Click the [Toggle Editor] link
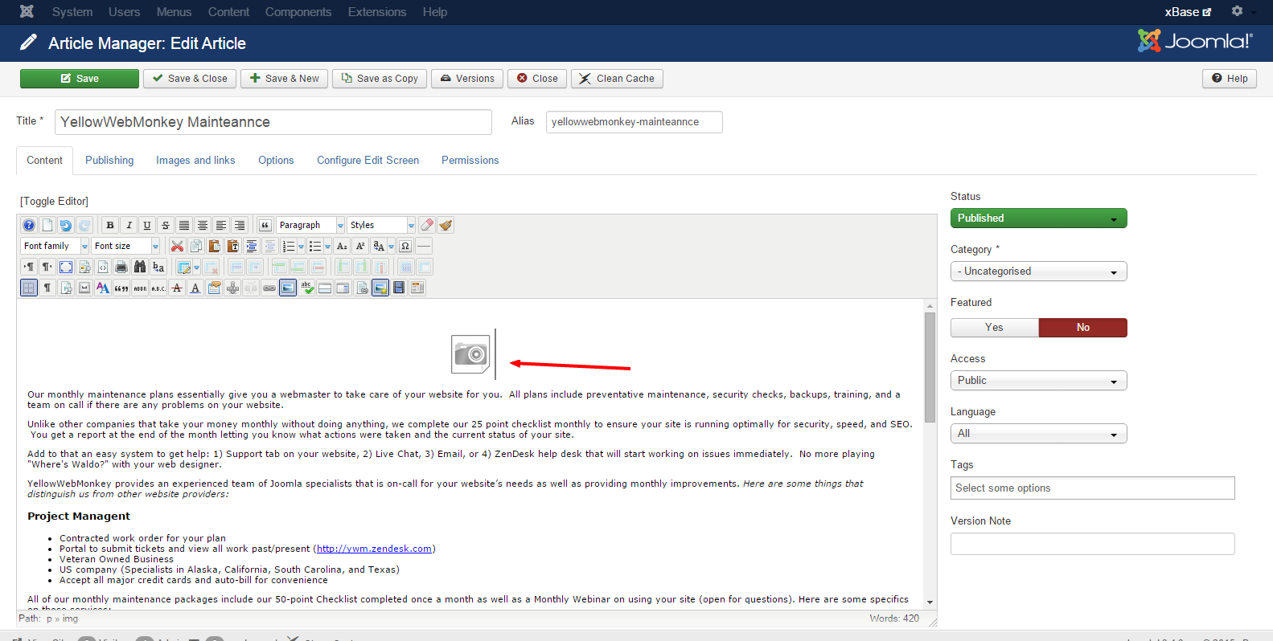Screen dimensions: 1273x641 click(x=54, y=202)
